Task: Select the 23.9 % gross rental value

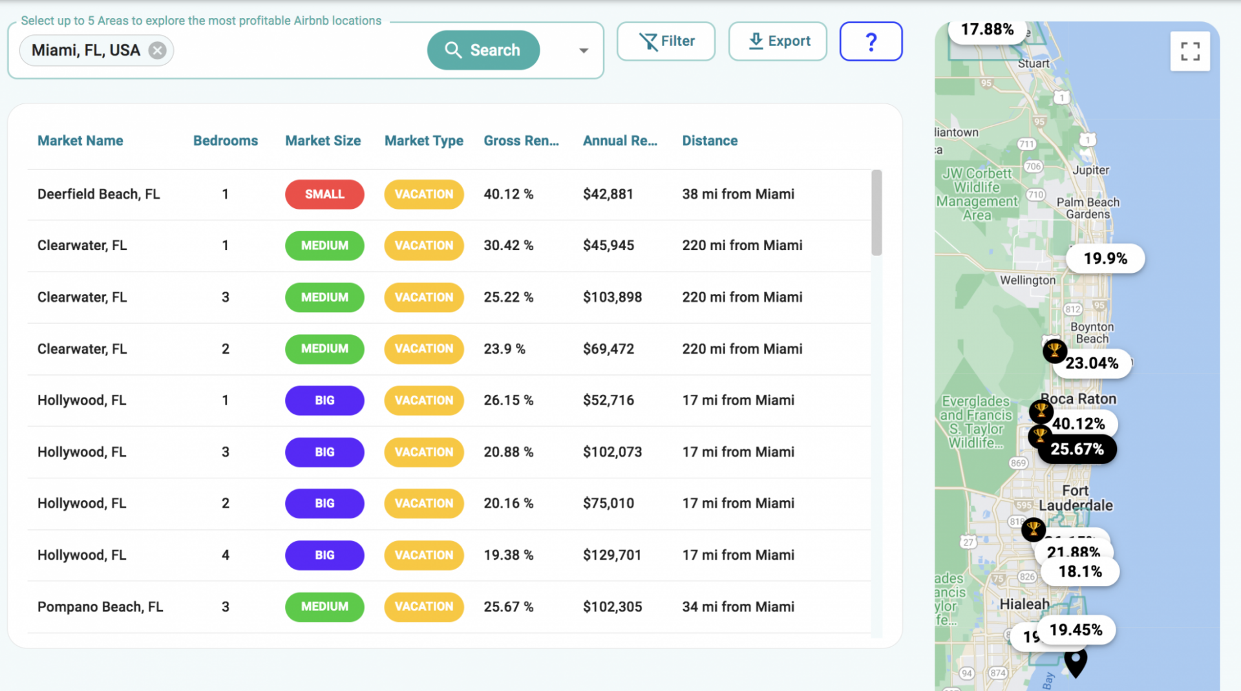Action: (504, 349)
